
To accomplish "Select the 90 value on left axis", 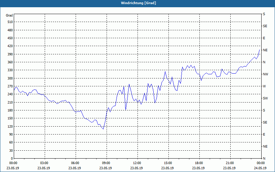I will 11,135.
